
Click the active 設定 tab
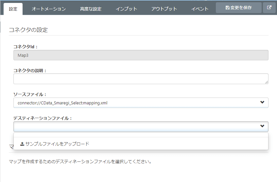pyautogui.click(x=13, y=9)
